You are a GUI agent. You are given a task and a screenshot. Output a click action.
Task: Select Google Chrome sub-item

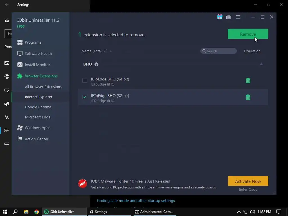[x=38, y=107]
